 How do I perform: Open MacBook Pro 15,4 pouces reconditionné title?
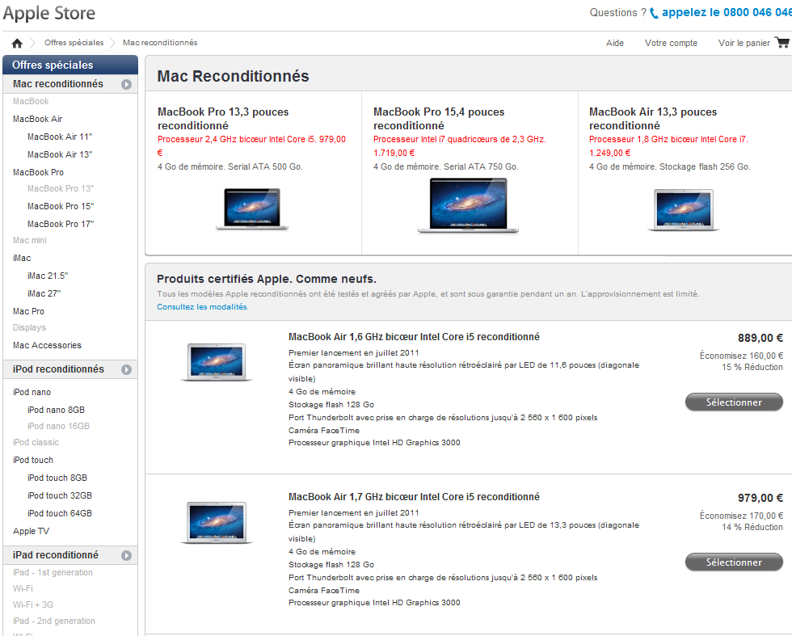(x=439, y=119)
